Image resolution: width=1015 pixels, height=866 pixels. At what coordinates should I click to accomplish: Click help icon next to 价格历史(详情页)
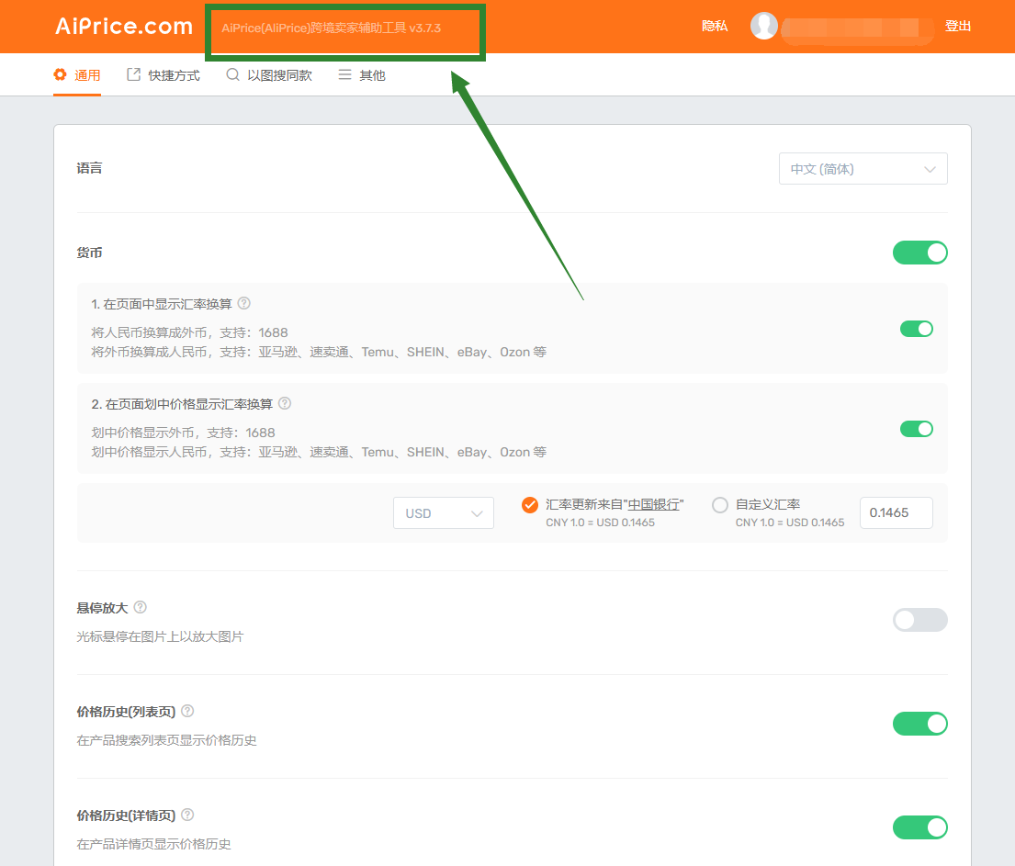187,815
